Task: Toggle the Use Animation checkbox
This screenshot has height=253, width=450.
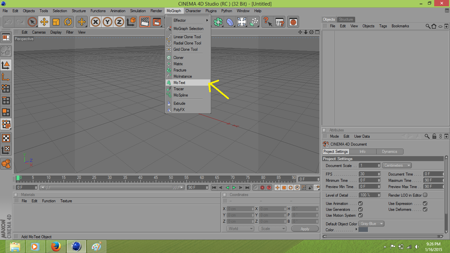Action: pos(360,204)
